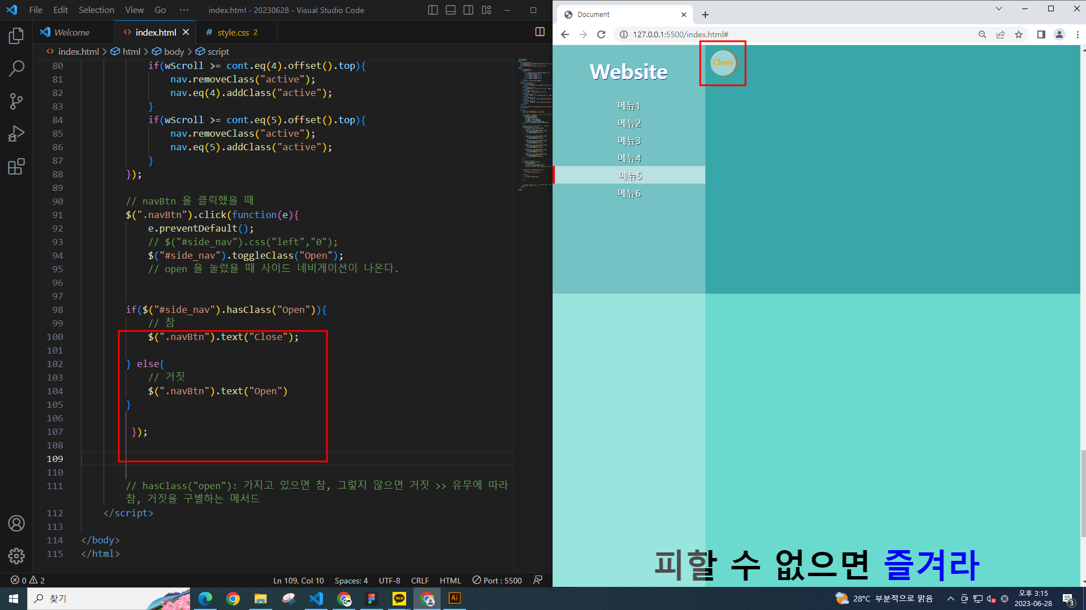Image resolution: width=1086 pixels, height=610 pixels.
Task: Open the overflow menu in VS Code menubar
Action: pos(184,10)
